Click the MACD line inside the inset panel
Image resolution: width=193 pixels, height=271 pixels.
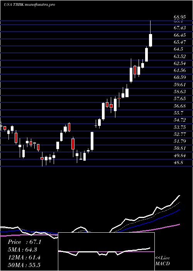tap(104, 252)
